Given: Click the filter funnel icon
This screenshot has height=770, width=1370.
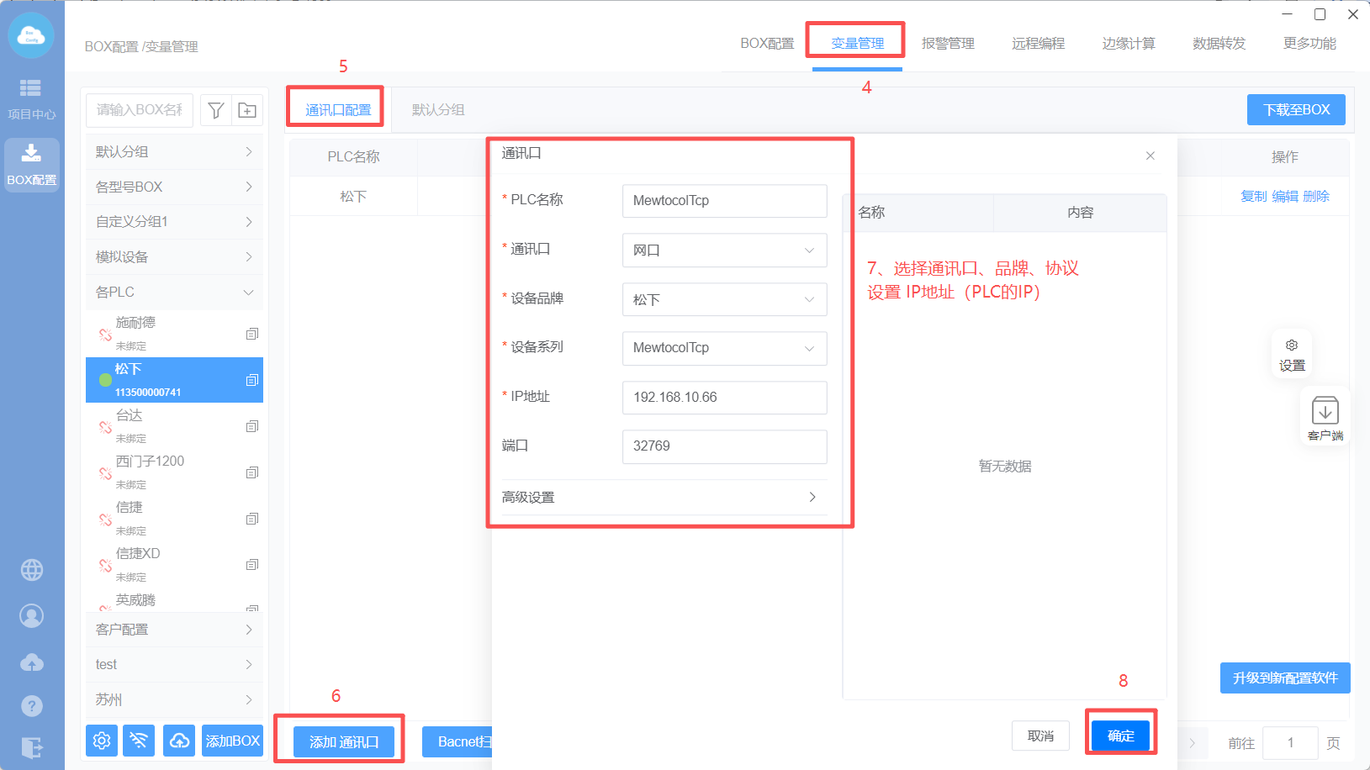Looking at the screenshot, I should tap(216, 110).
